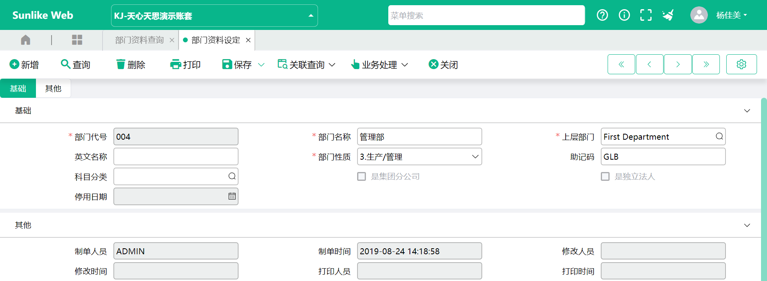This screenshot has width=767, height=281.
Task: Select the 部门资料设定 tab
Action: (216, 40)
